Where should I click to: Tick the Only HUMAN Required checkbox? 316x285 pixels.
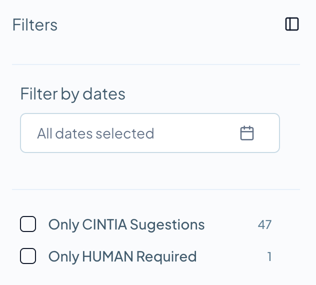coord(28,256)
